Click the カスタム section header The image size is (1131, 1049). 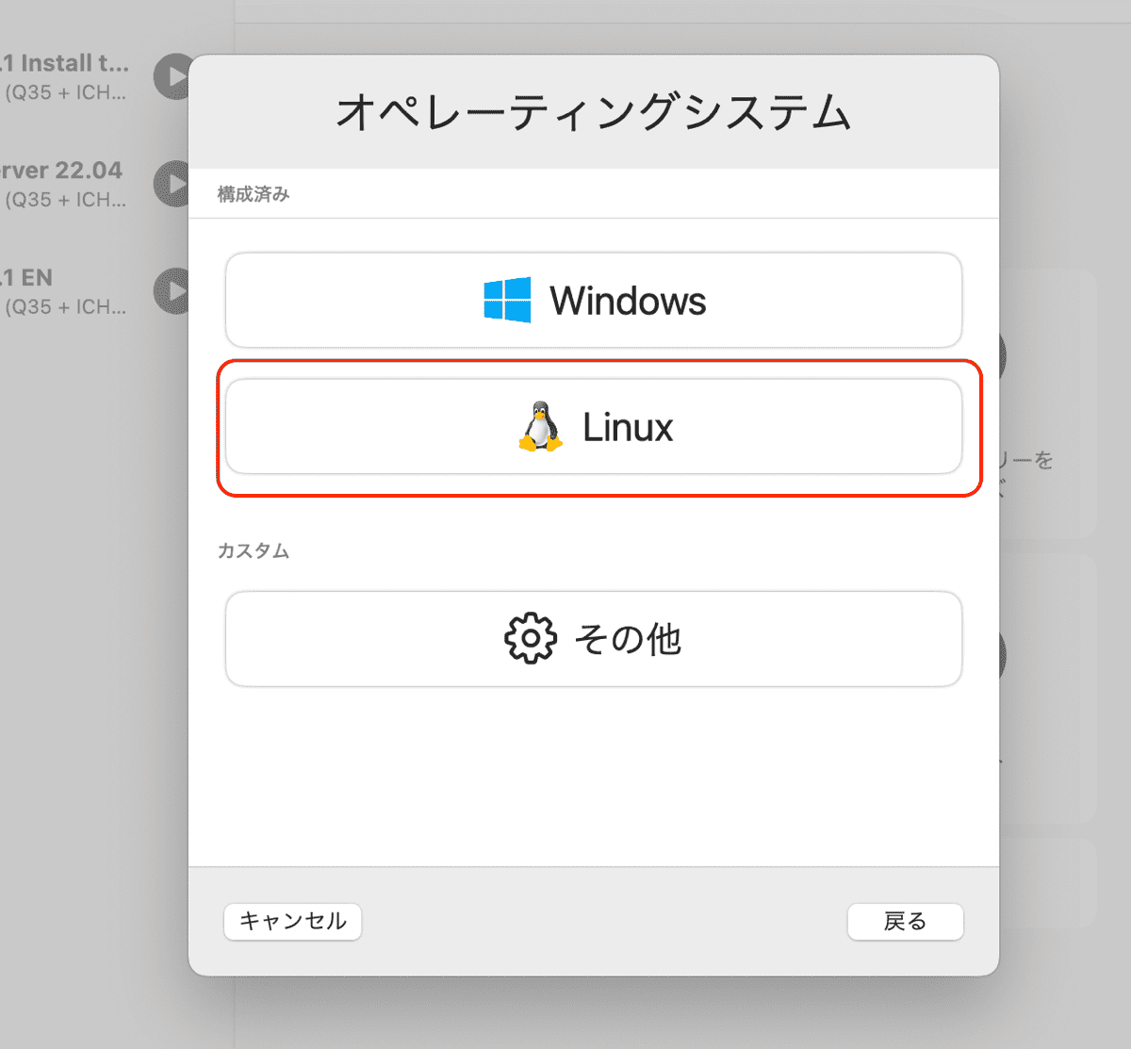click(254, 550)
